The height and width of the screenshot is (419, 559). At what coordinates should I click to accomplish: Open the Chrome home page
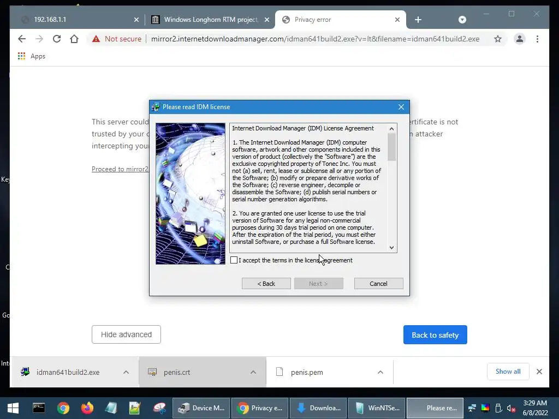tap(74, 39)
